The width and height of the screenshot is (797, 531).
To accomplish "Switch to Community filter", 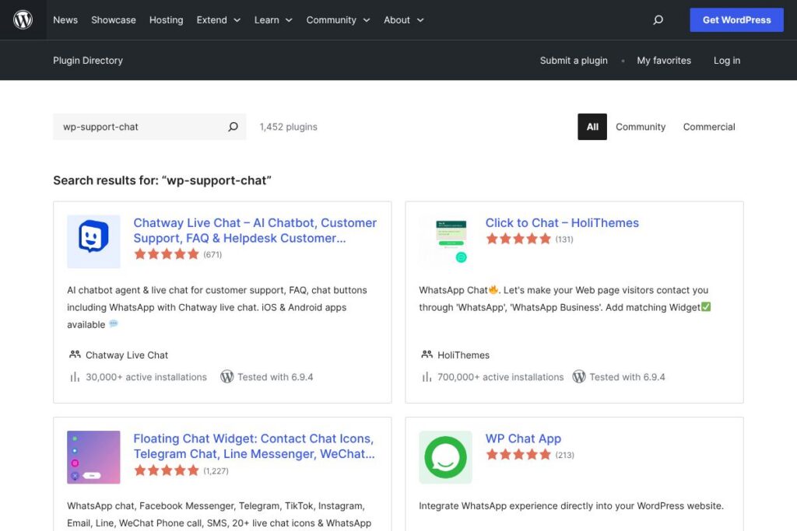I will point(641,127).
